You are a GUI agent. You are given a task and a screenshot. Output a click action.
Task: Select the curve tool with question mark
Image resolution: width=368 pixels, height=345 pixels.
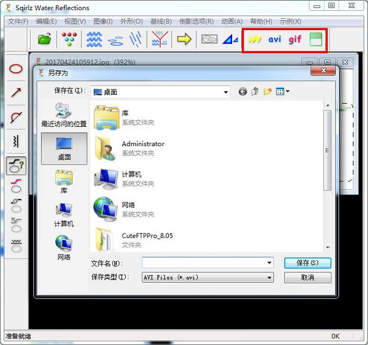[x=16, y=166]
